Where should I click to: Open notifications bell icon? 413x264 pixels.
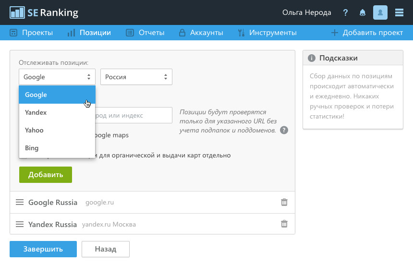[363, 12]
